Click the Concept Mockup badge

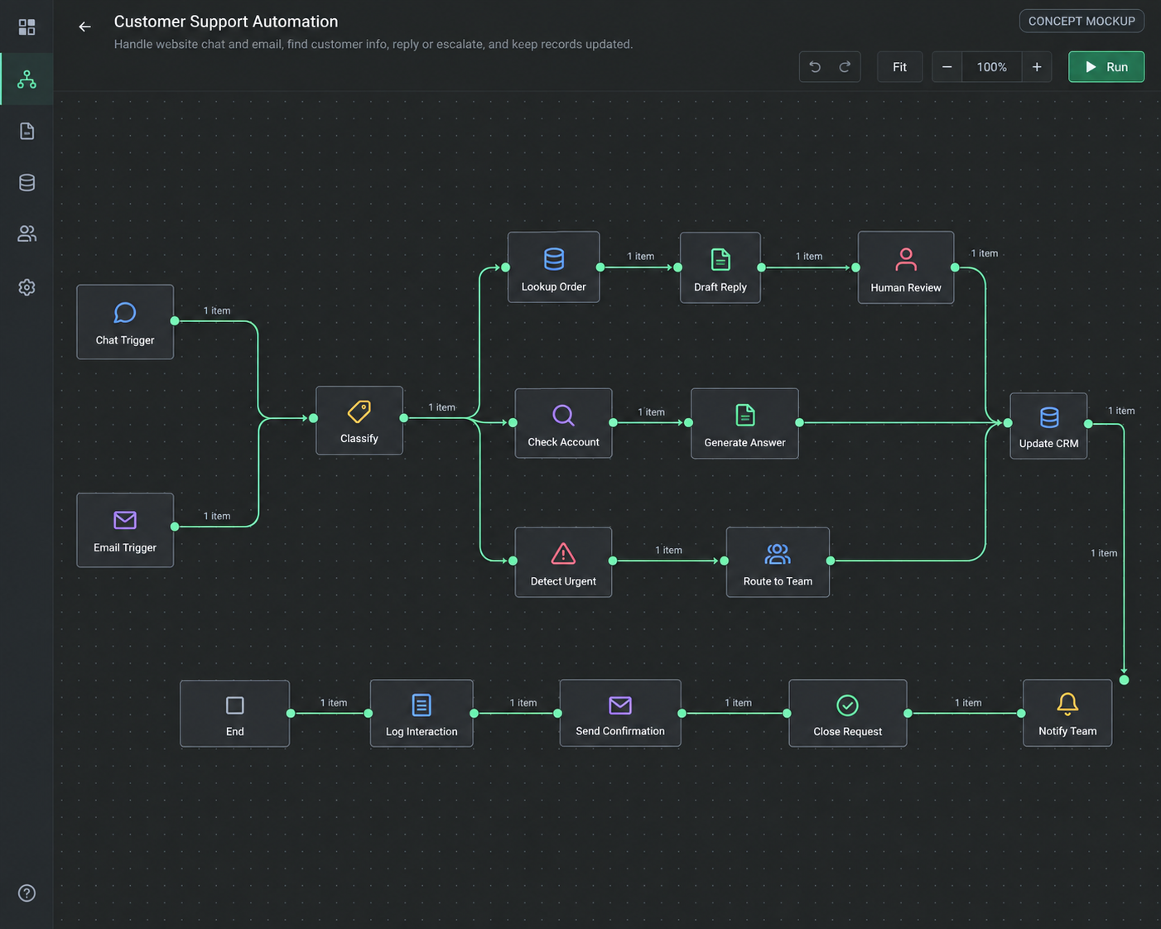[x=1082, y=21]
